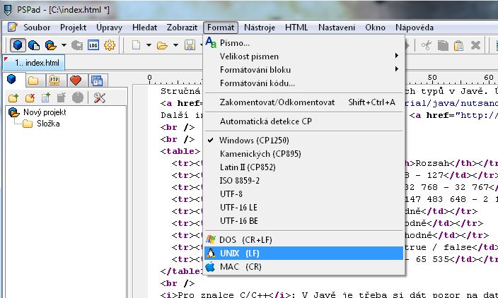Open dropdown arrow next to New file icon

pos(149,45)
